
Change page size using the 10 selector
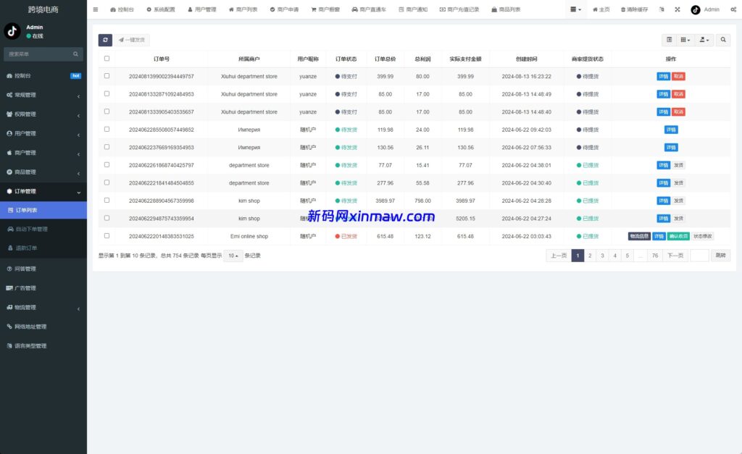(x=233, y=256)
